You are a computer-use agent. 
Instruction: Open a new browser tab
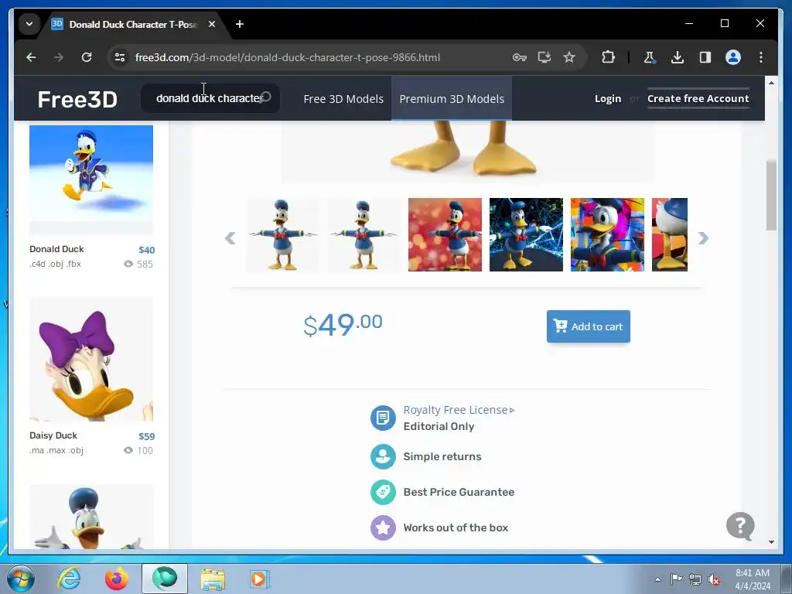(x=240, y=24)
